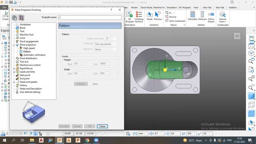Click the Queue button
This screenshot has width=256, height=144.
click(x=77, y=126)
